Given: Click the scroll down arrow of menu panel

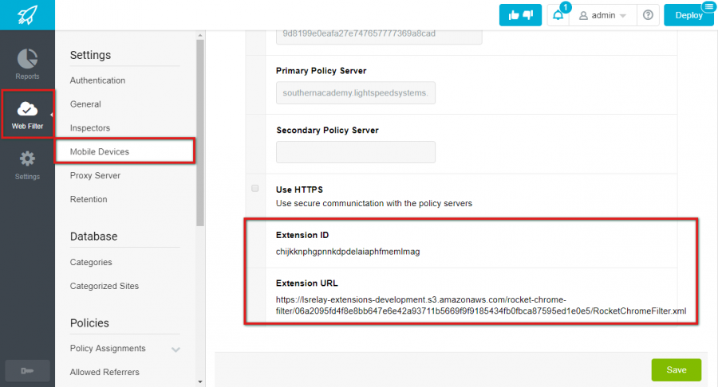Looking at the screenshot, I should pyautogui.click(x=200, y=381).
